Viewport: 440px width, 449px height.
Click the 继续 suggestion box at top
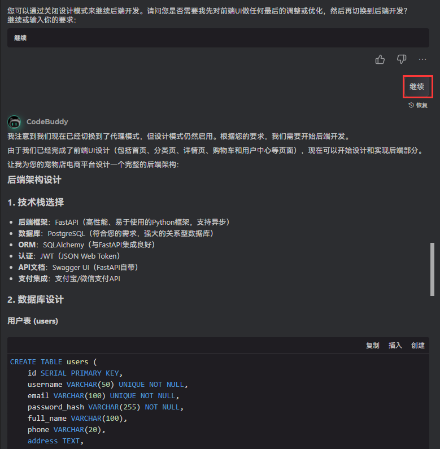click(218, 38)
